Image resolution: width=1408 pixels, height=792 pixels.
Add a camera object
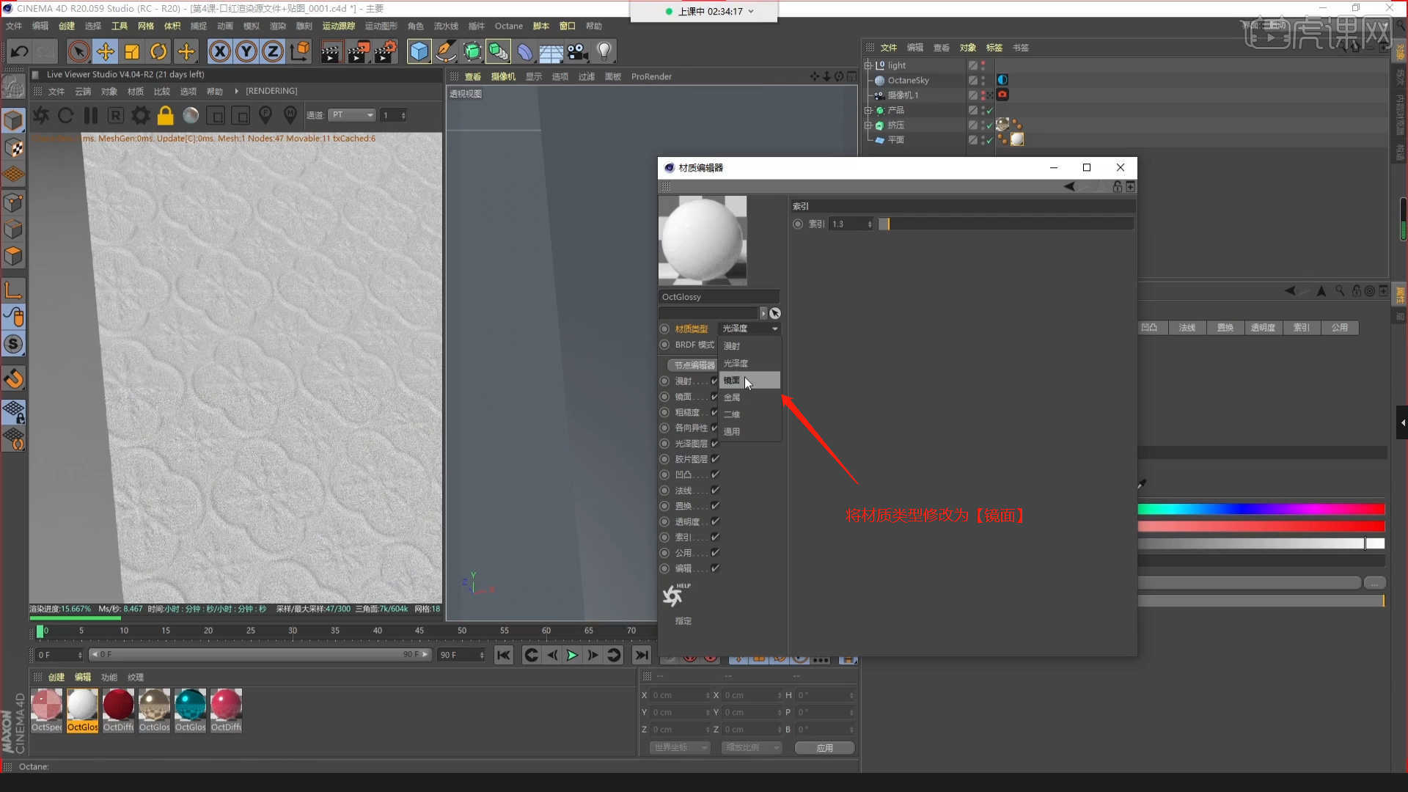click(x=577, y=51)
